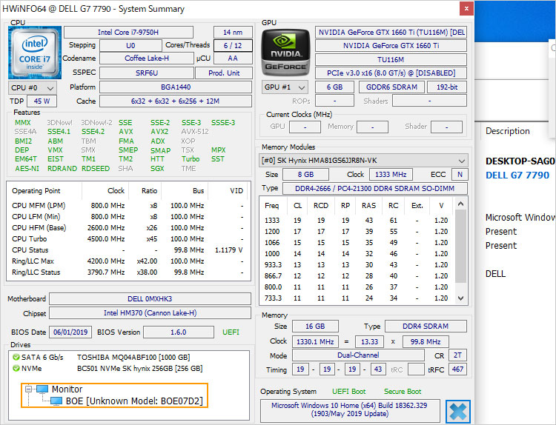The image size is (556, 425).
Task: Click the Ring/LLC Status 3790.7 MHz row
Action: [128, 272]
